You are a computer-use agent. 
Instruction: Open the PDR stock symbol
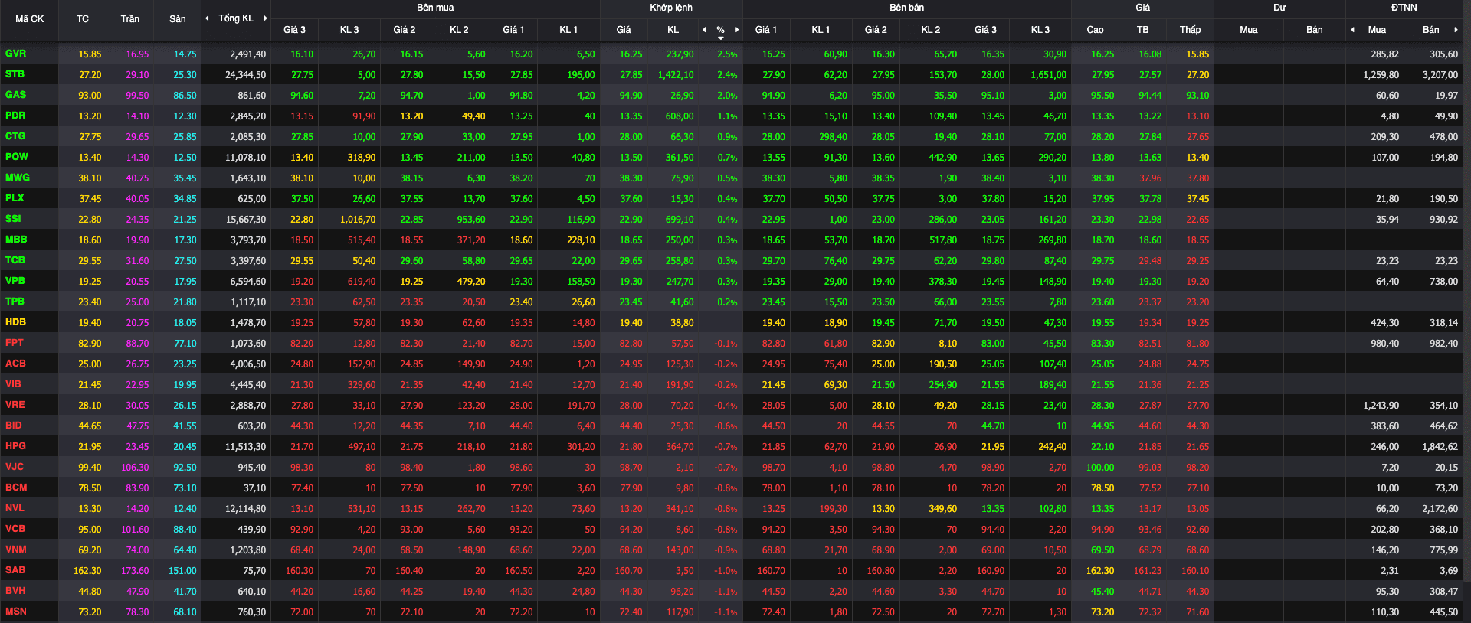[x=15, y=116]
